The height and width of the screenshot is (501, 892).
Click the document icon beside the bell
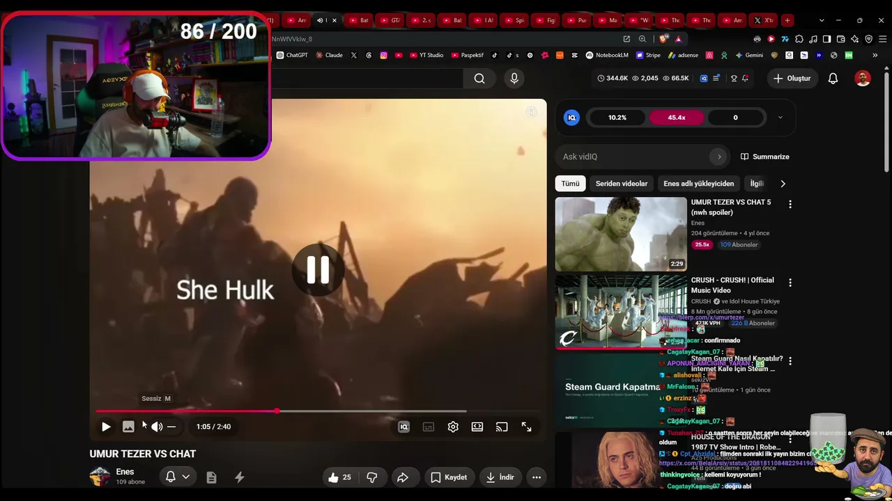(x=211, y=477)
